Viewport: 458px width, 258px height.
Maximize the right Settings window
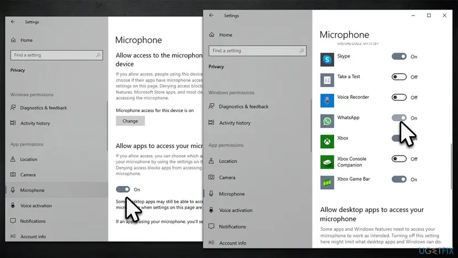429,16
